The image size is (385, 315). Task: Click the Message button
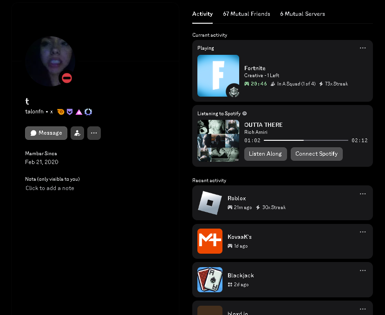click(x=46, y=133)
